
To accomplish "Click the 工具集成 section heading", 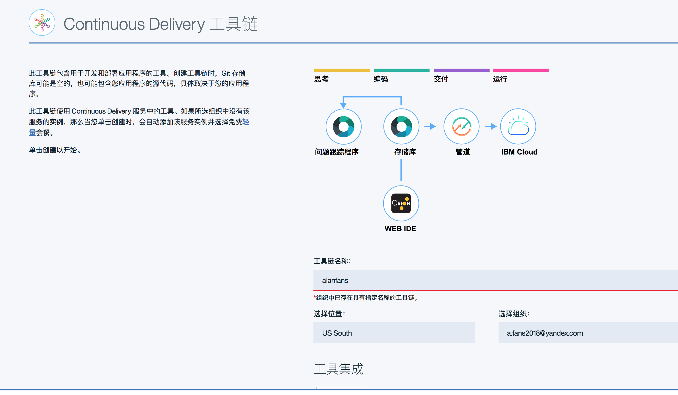I will pyautogui.click(x=338, y=369).
